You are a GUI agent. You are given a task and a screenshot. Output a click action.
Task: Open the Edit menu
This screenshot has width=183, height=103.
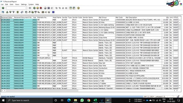[7, 5]
